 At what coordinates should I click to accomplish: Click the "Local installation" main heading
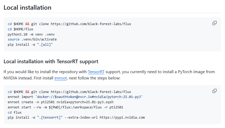(x=27, y=8)
